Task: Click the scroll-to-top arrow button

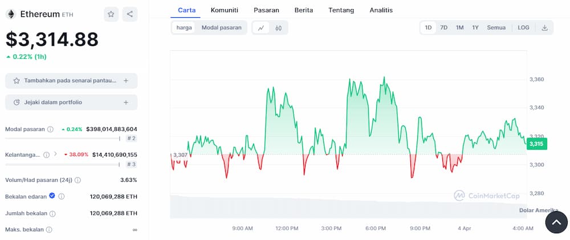Action: click(x=556, y=222)
